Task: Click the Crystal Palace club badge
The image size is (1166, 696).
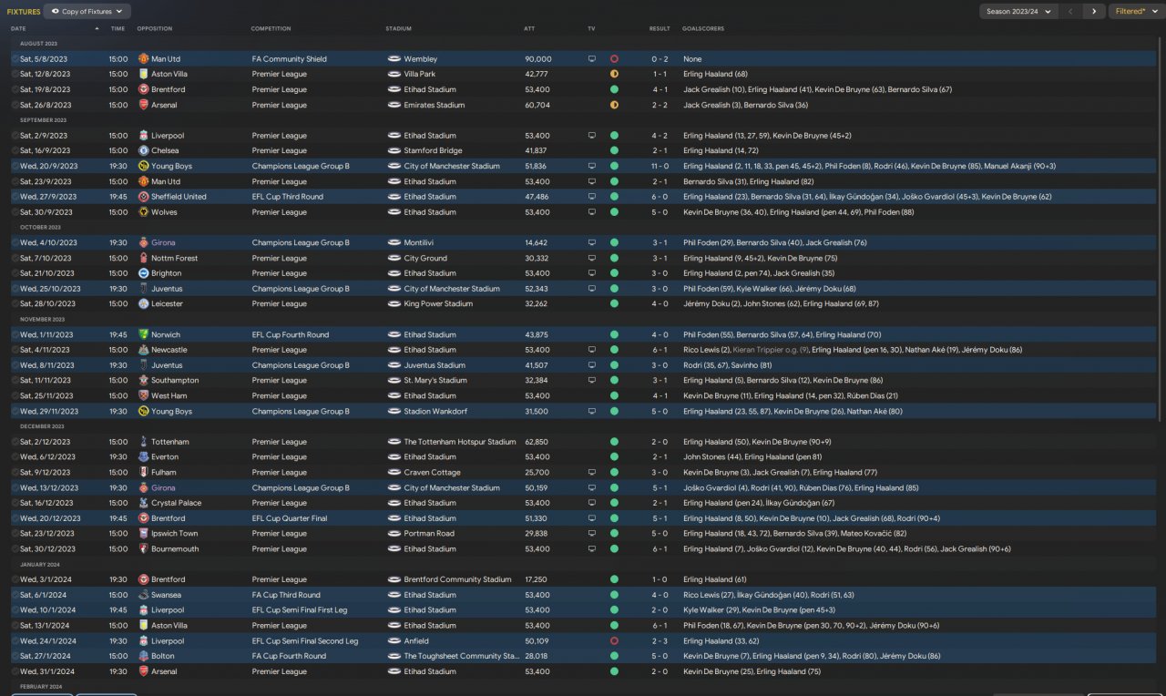Action: 143,503
